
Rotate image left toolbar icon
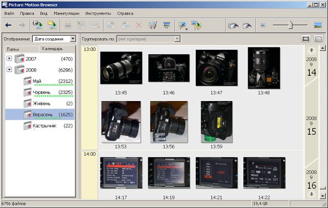pyautogui.click(x=111, y=26)
